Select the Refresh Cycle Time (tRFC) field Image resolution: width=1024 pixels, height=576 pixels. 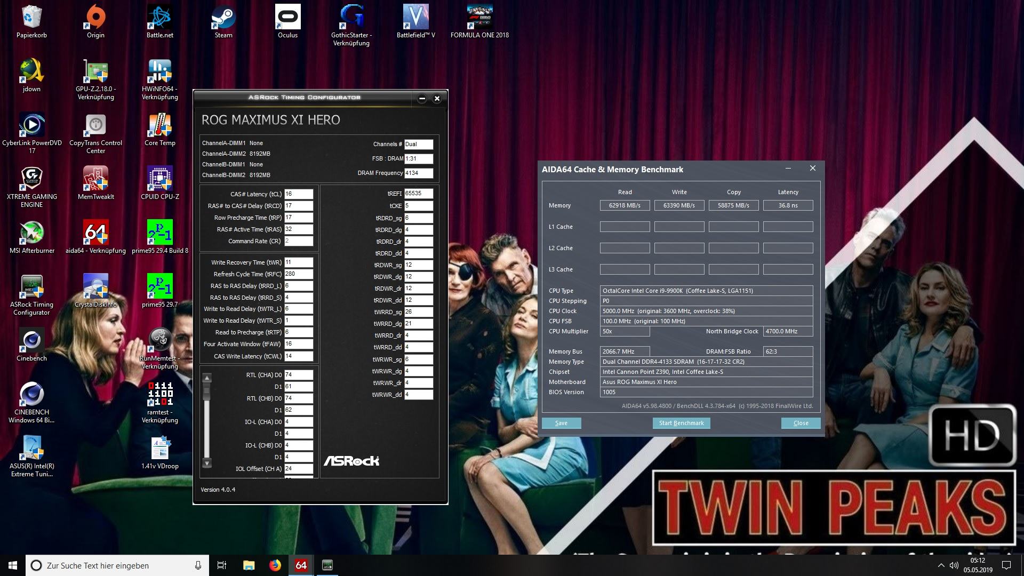[299, 274]
